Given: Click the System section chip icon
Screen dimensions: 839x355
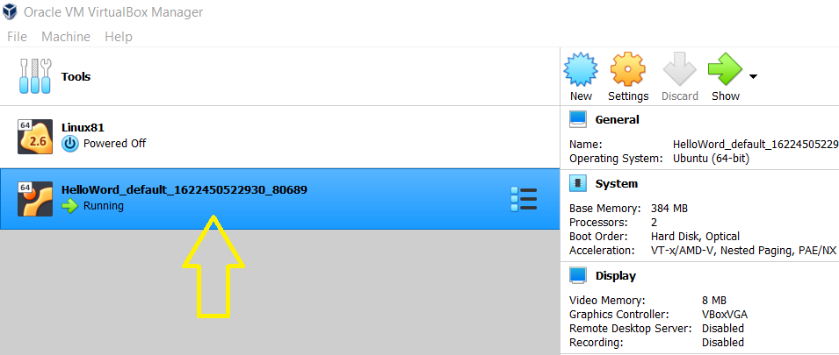Looking at the screenshot, I should coord(578,183).
